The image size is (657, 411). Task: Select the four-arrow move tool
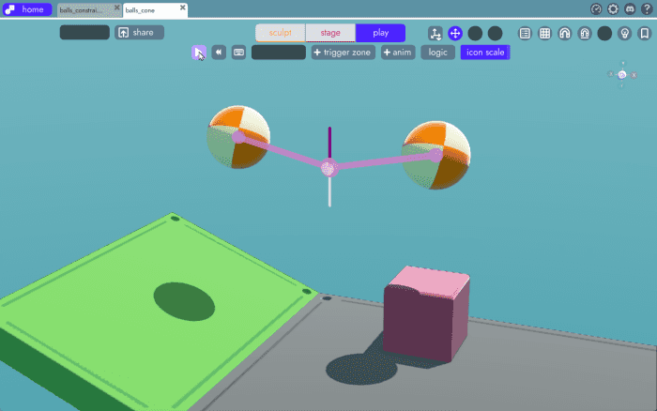coord(455,33)
